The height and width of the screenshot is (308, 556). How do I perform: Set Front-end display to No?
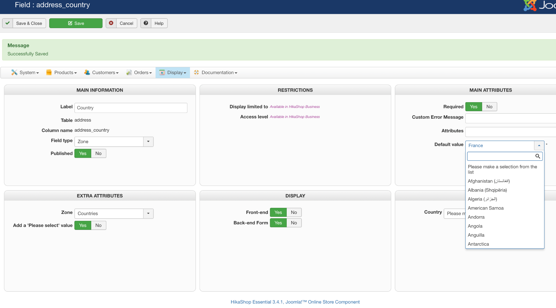tap(294, 212)
